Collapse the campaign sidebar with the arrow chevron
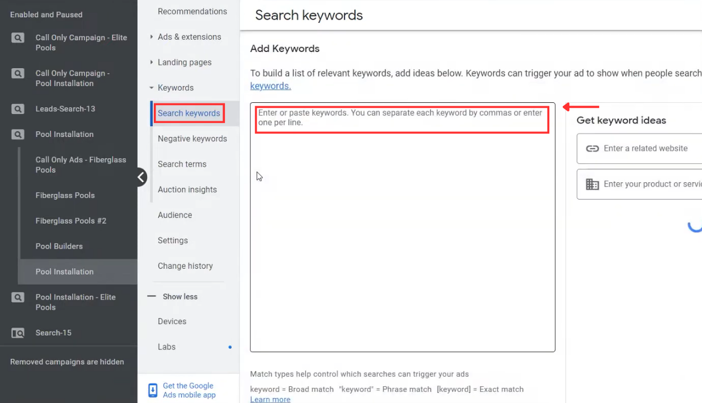 (141, 177)
